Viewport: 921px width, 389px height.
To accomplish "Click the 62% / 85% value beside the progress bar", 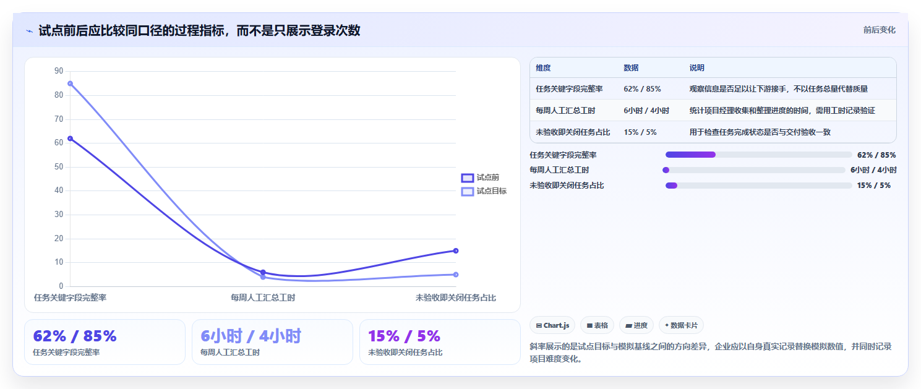I will 876,155.
